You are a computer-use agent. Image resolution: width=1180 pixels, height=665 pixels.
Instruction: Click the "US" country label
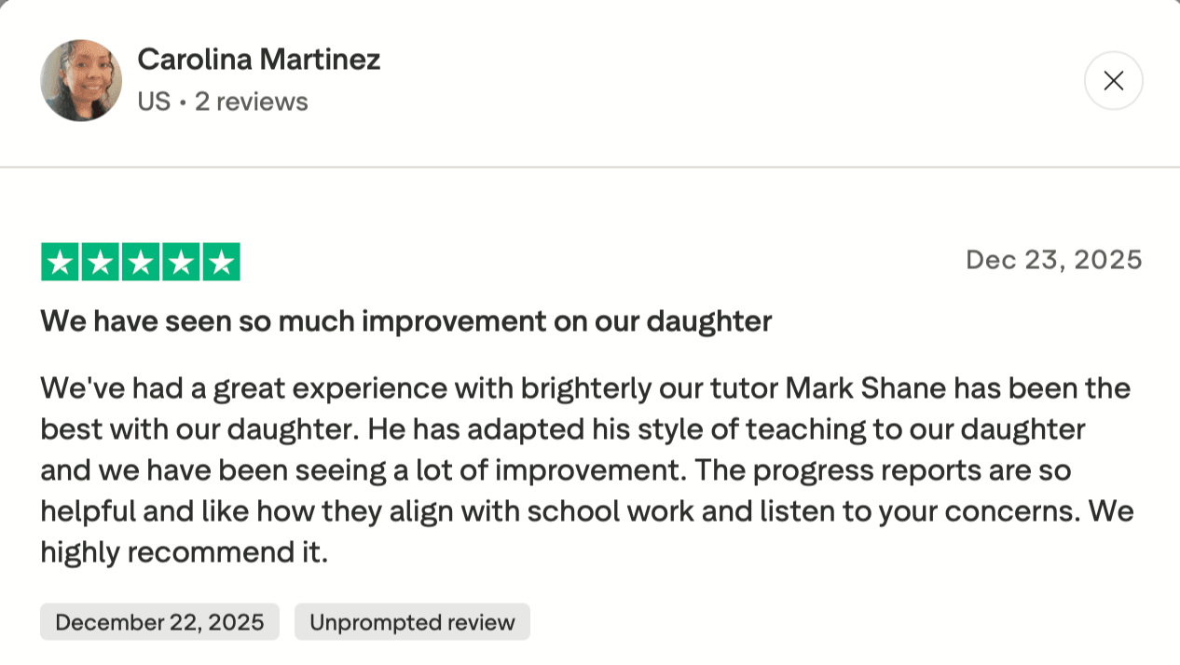(x=154, y=102)
